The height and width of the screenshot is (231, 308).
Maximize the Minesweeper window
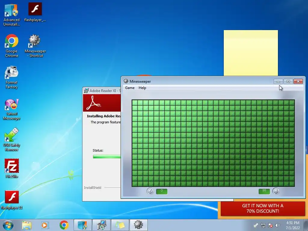288,81
